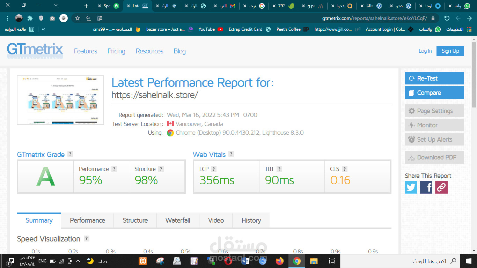This screenshot has width=477, height=268.
Task: Open the Chrome profile avatar
Action: point(19,18)
